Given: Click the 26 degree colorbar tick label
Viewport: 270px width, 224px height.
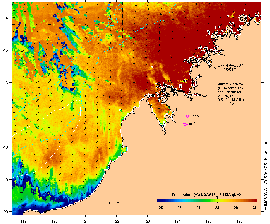Looking at the screenshot, I should [179, 208].
